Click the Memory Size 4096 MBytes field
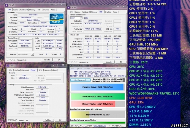This screenshot has width=190, height=128. point(24,78)
